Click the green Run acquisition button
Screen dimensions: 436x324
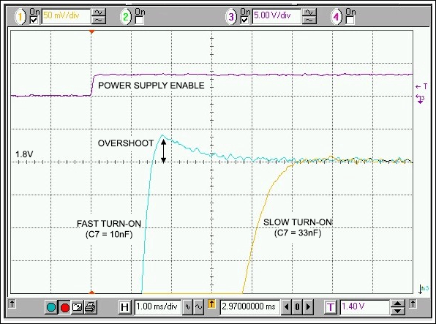tap(51, 307)
